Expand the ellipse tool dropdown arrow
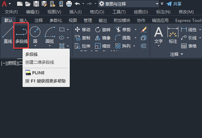 (x=68, y=38)
